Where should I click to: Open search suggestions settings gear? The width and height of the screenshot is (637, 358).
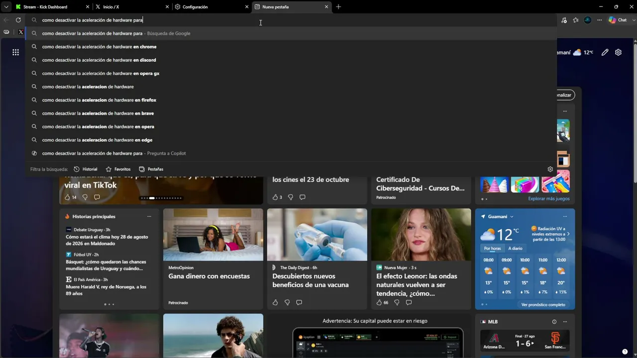pos(550,169)
